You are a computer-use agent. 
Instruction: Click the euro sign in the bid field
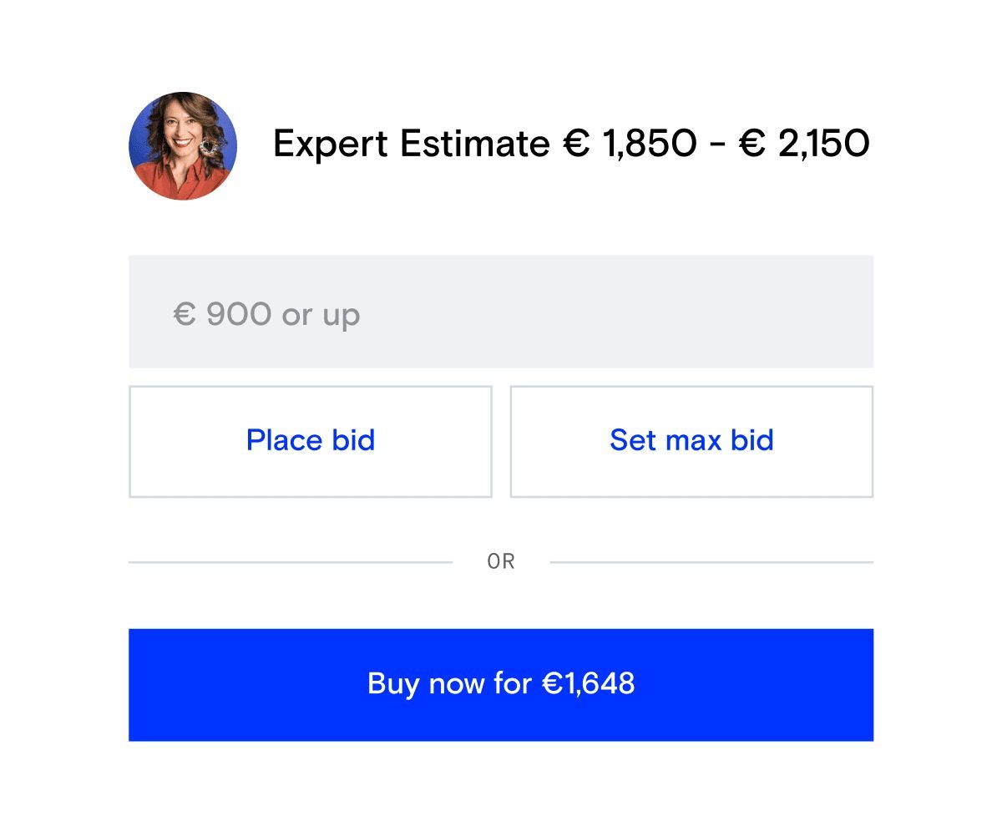pos(184,314)
